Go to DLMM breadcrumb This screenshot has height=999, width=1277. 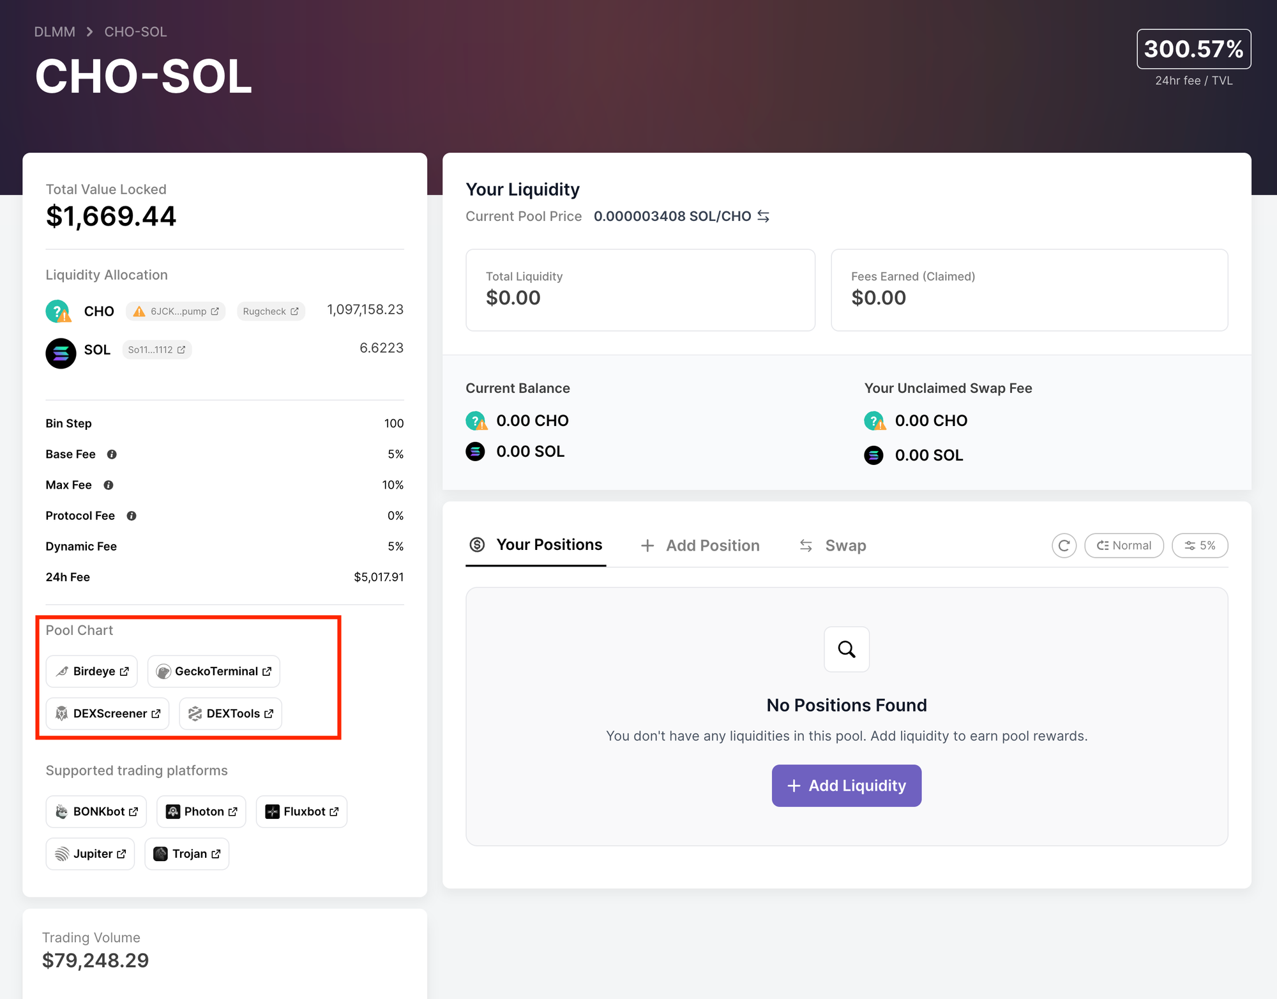pos(54,32)
